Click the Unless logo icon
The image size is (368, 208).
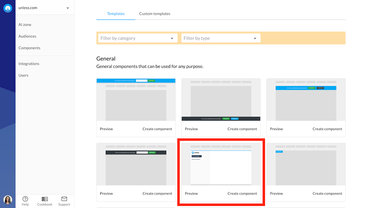[8, 8]
